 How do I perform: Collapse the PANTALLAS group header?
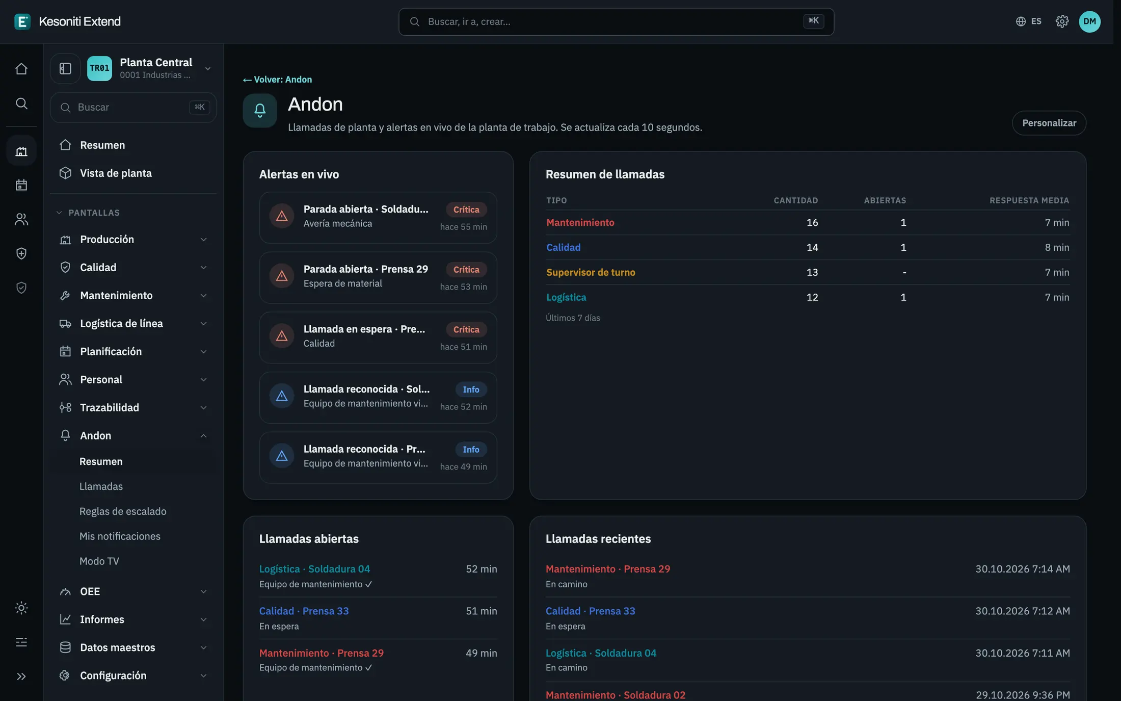click(88, 213)
